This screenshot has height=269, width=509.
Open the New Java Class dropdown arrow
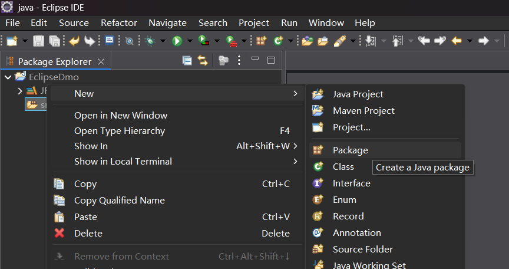(291, 41)
